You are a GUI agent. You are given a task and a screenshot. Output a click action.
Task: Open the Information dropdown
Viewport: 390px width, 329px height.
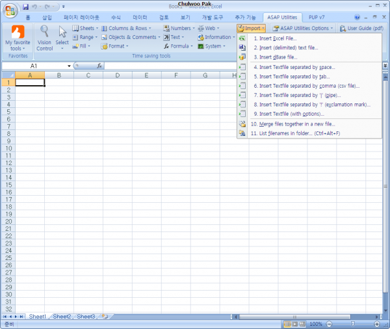(x=216, y=37)
